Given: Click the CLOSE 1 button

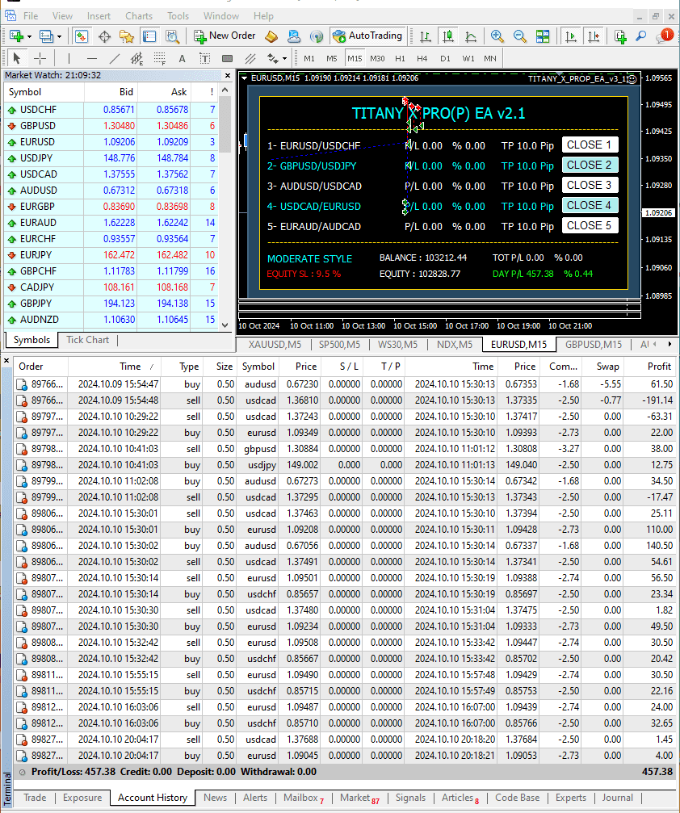Looking at the screenshot, I should [590, 145].
